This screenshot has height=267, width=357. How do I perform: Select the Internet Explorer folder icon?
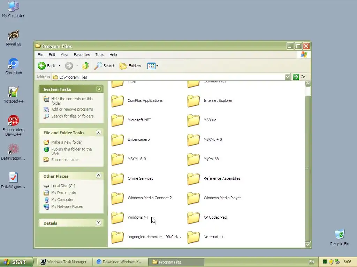point(193,101)
